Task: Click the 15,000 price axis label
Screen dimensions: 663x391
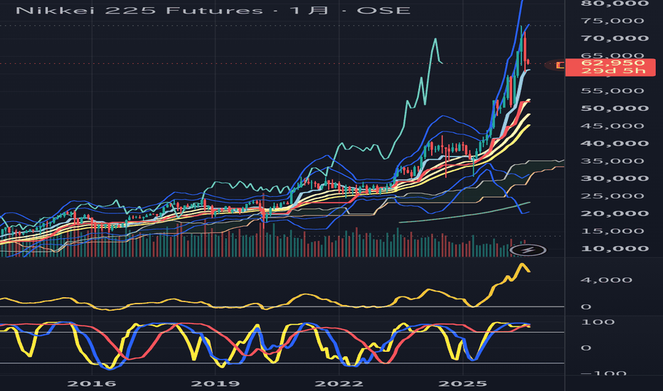Action: pyautogui.click(x=612, y=231)
